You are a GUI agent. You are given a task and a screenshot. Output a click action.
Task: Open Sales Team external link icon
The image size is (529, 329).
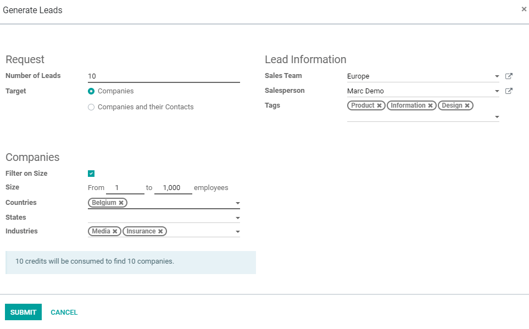(509, 76)
